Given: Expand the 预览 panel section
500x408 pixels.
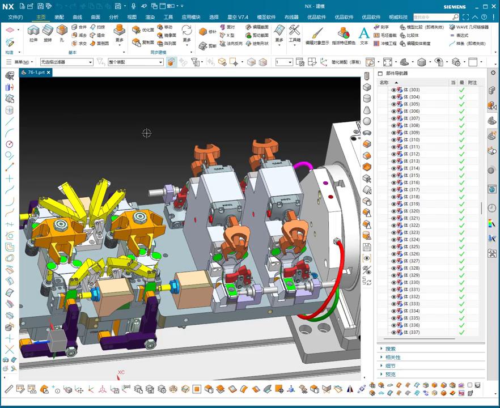Looking at the screenshot, I should coord(390,375).
